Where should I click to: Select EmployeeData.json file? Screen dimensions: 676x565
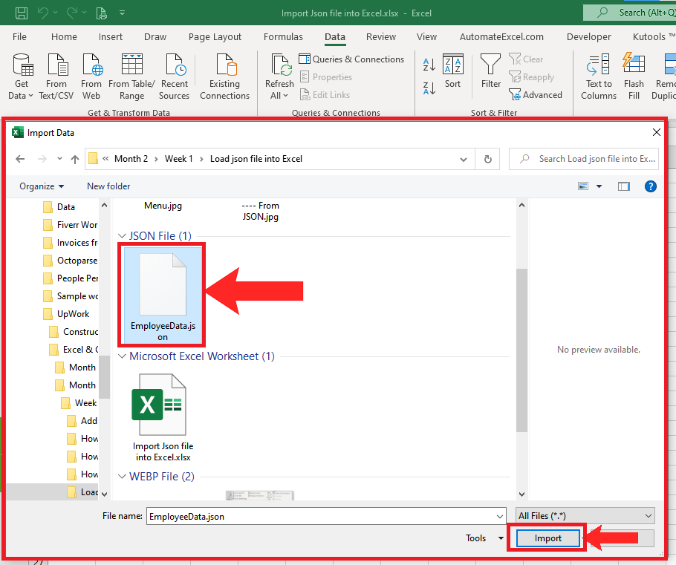(162, 294)
